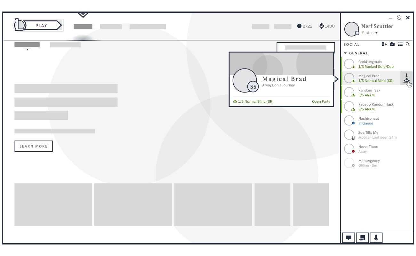Click the LEARN MORE button

(x=34, y=146)
